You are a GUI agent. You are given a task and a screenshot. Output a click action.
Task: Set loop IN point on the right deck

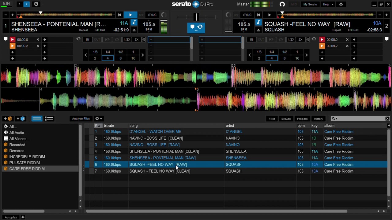251,39
